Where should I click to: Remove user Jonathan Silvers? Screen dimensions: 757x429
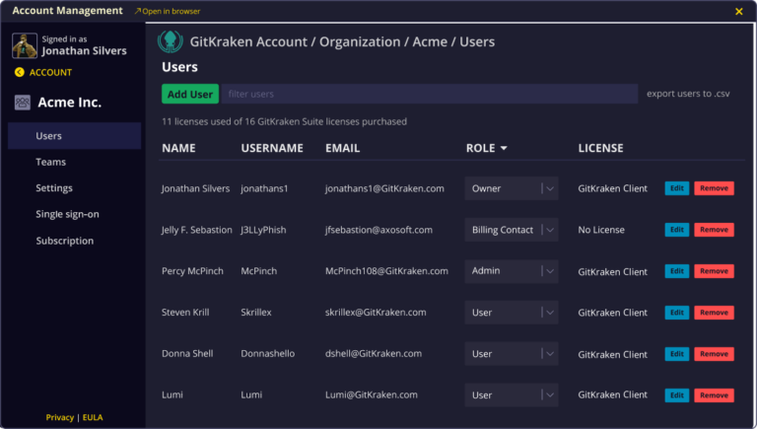pyautogui.click(x=714, y=188)
